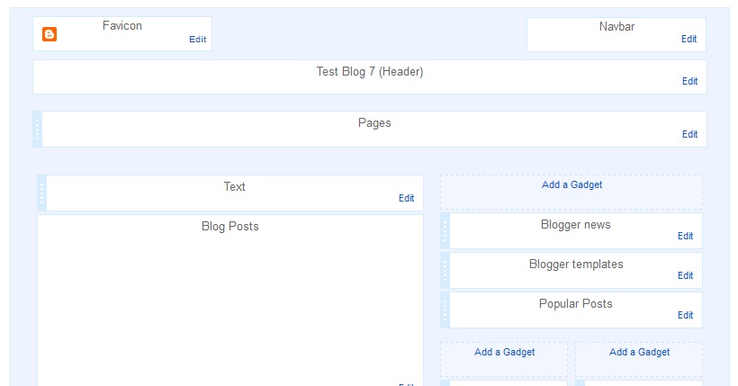Click the Pages gadget drag handle
The width and height of the screenshot is (738, 386).
tap(37, 130)
